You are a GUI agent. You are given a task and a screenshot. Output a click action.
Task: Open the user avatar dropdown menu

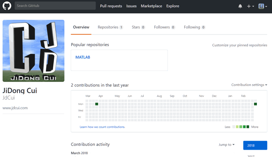pos(263,6)
